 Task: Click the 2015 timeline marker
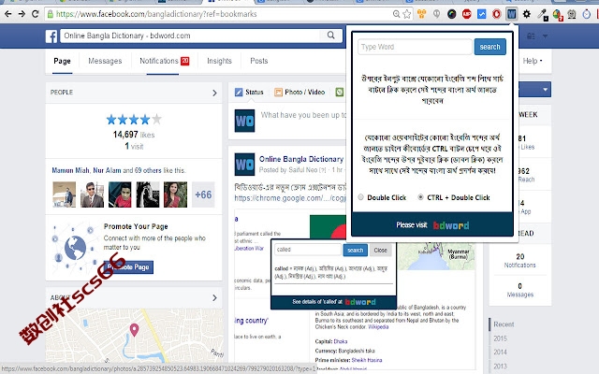tap(500, 338)
